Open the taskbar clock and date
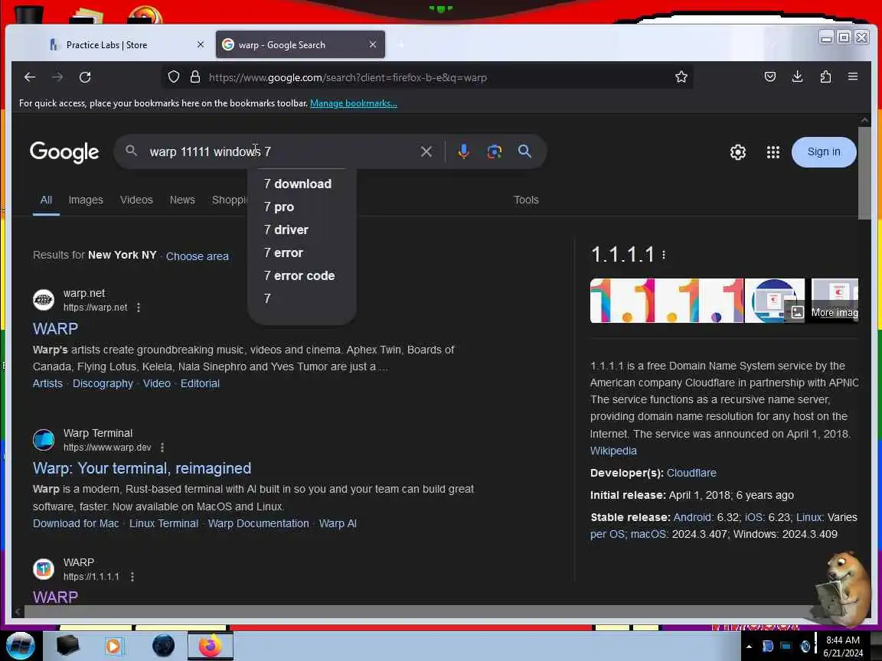This screenshot has width=882, height=661. tap(843, 646)
